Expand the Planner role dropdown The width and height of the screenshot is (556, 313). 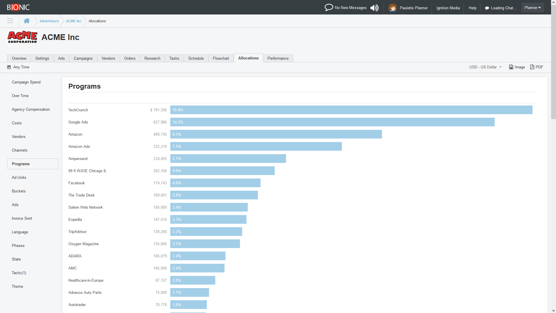pyautogui.click(x=532, y=7)
